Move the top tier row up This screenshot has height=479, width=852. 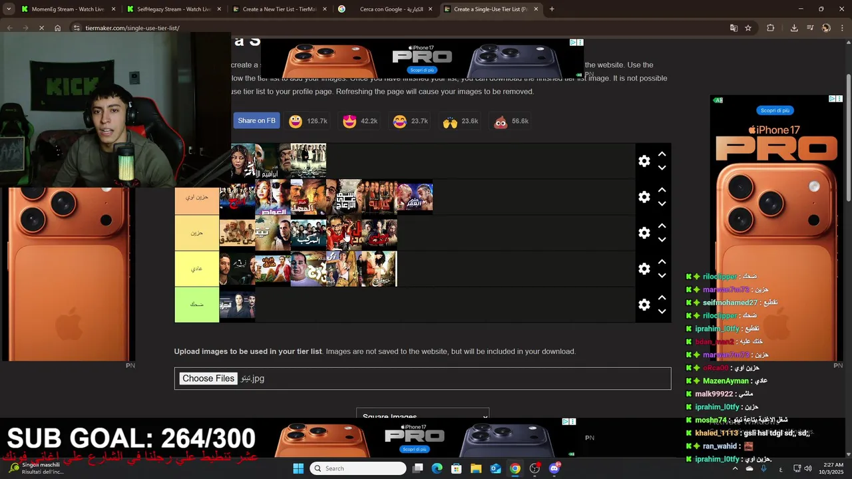[662, 154]
